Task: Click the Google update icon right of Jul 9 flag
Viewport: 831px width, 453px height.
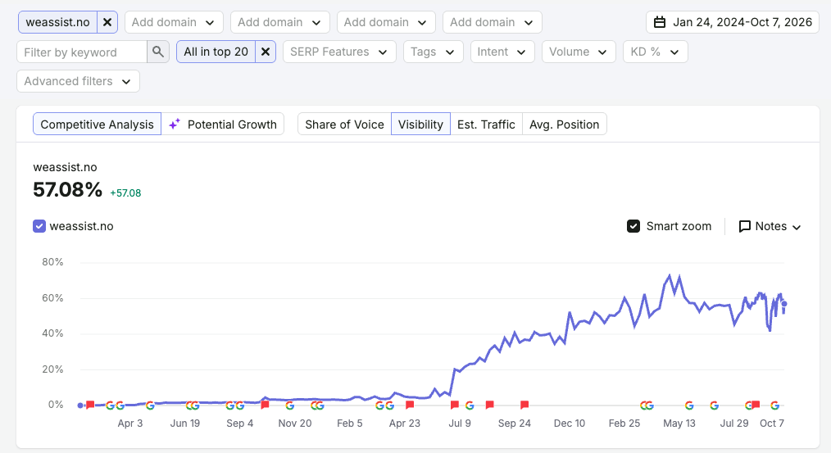Action: [470, 405]
